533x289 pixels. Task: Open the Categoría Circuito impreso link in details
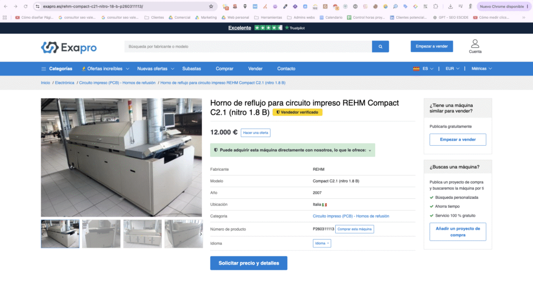tap(351, 216)
